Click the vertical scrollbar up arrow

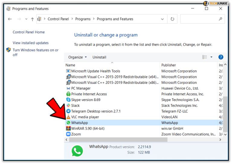225,65
